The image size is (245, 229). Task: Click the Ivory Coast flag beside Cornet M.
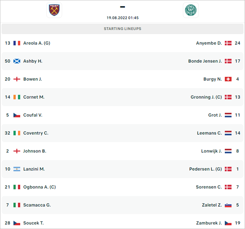17,97
